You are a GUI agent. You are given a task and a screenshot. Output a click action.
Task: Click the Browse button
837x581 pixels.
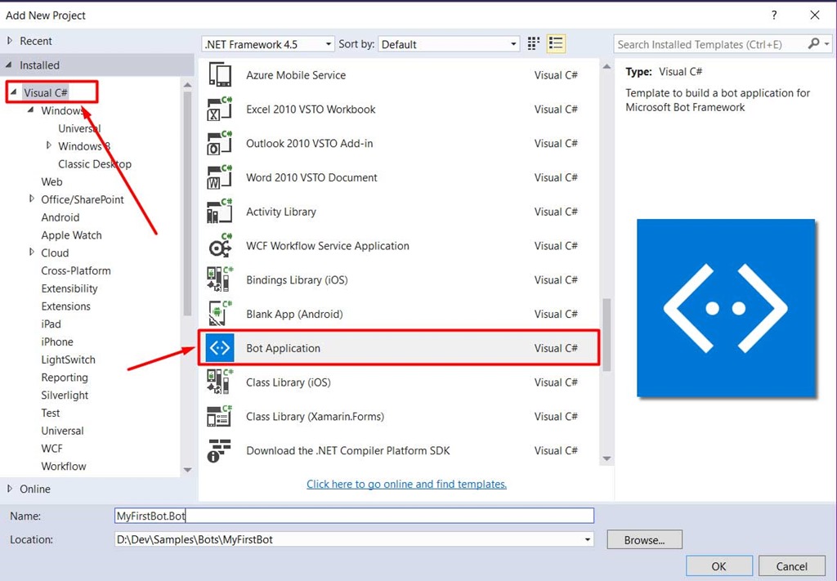pyautogui.click(x=643, y=539)
